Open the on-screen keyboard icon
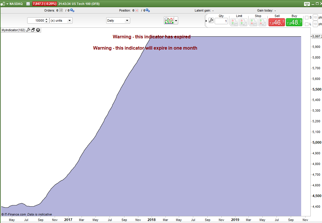Screen dimensions: 322x223 coord(307,4)
